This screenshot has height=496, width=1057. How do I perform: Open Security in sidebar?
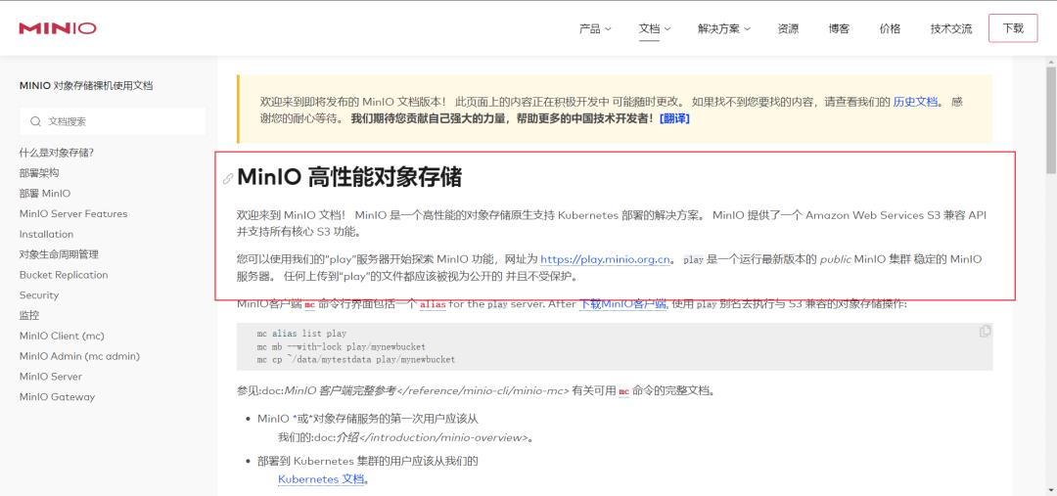coord(39,295)
